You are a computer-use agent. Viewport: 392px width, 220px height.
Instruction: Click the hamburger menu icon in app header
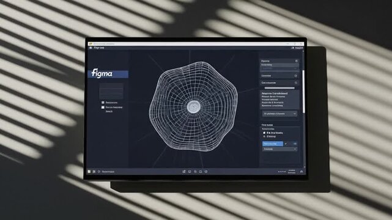[91, 48]
